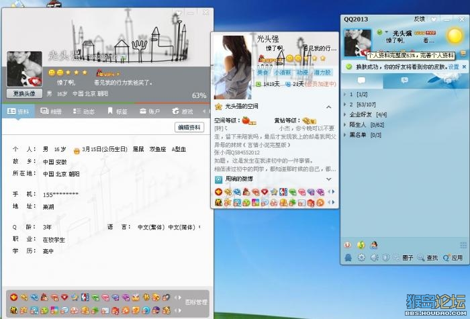Click the weibo icon beside 周瑞的微博
Screen dimensions: 470x319
pos(218,179)
